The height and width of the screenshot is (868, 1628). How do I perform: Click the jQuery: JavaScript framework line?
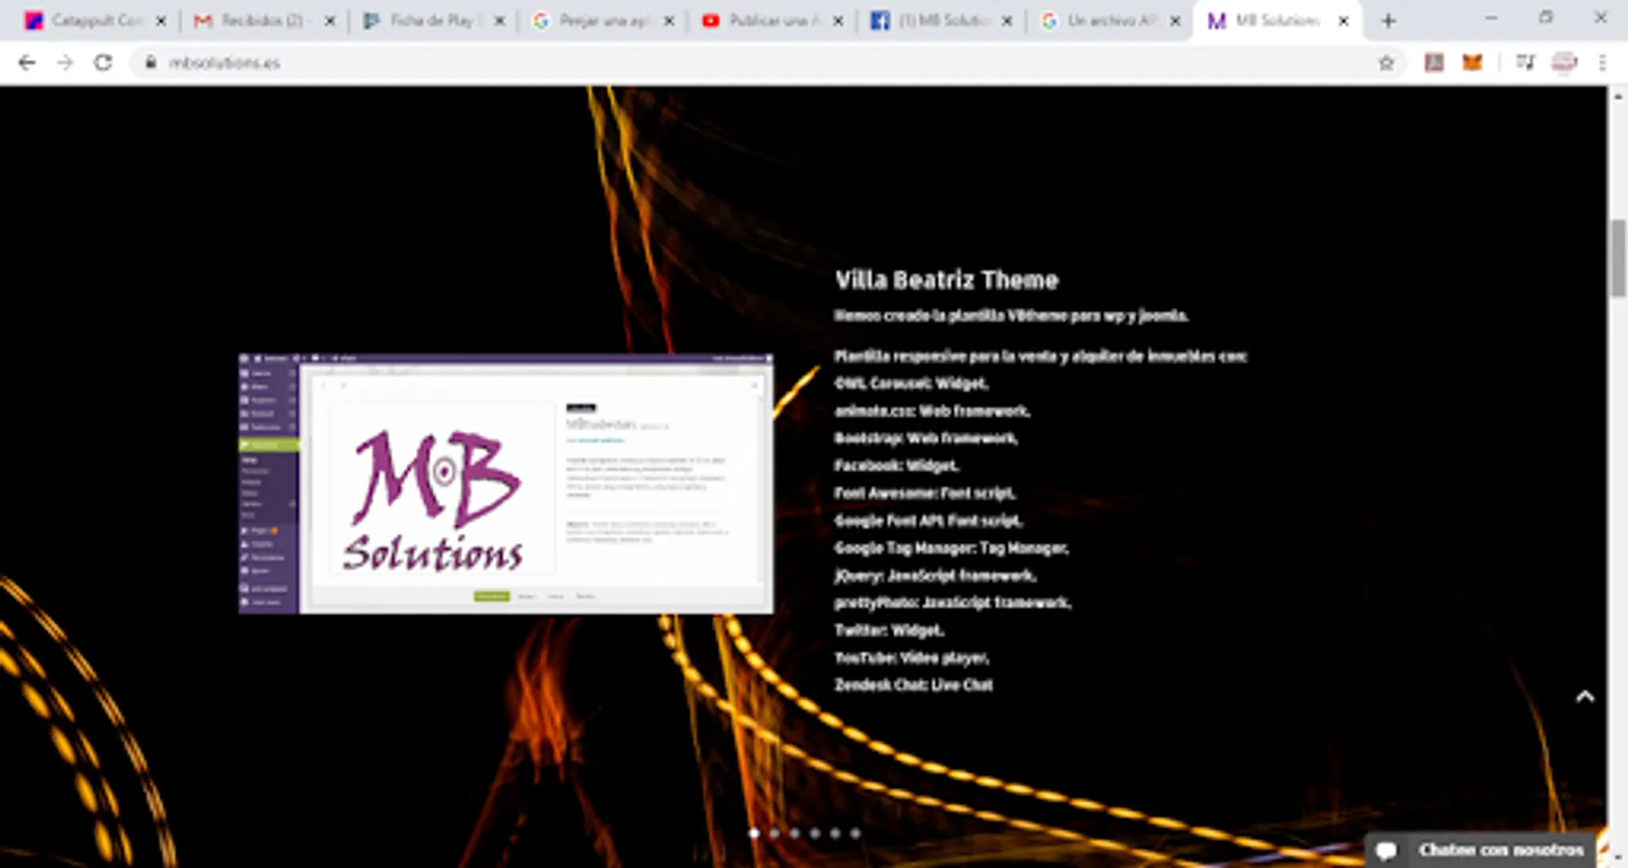(x=936, y=576)
